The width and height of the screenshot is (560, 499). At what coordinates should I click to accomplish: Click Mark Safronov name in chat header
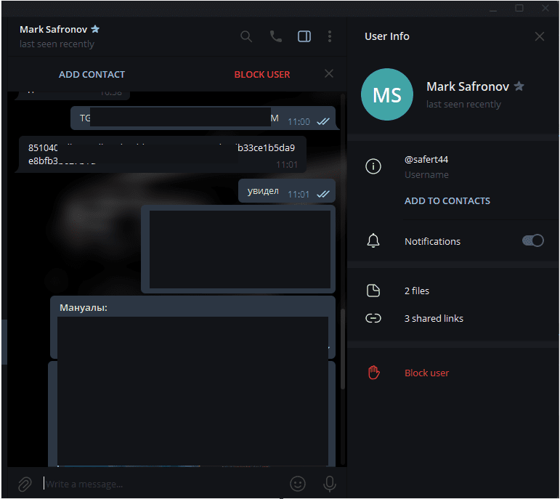point(53,29)
